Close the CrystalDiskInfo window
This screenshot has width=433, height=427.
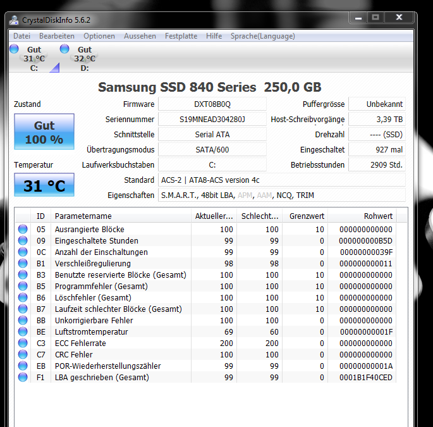pyautogui.click(x=399, y=18)
